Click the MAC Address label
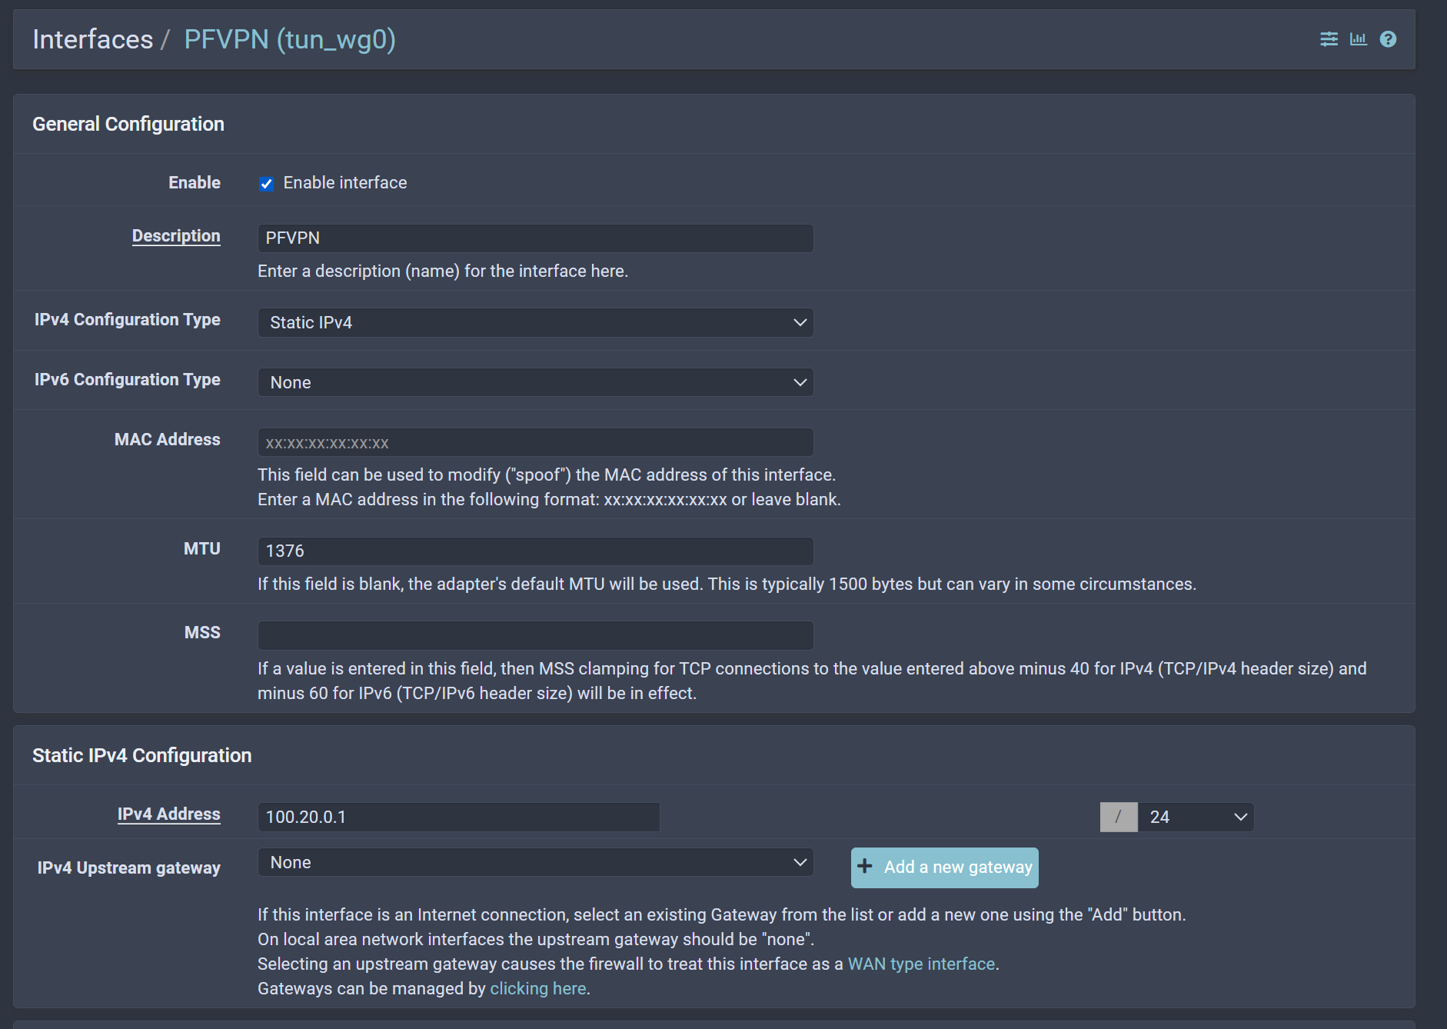 (168, 440)
